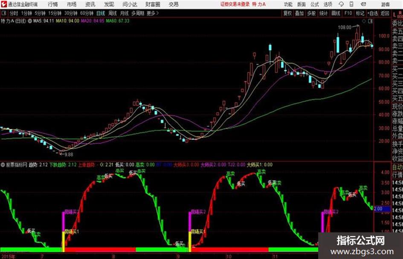Image resolution: width=403 pixels, height=259 pixels.
Task: Click the 复权 toolbar button
Action: [x=287, y=13]
